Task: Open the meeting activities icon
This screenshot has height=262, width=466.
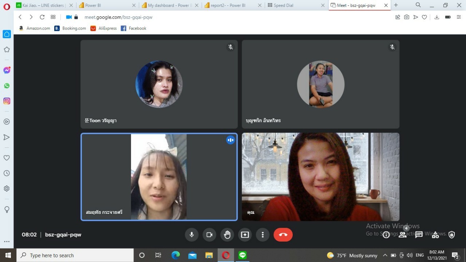Action: [x=435, y=235]
